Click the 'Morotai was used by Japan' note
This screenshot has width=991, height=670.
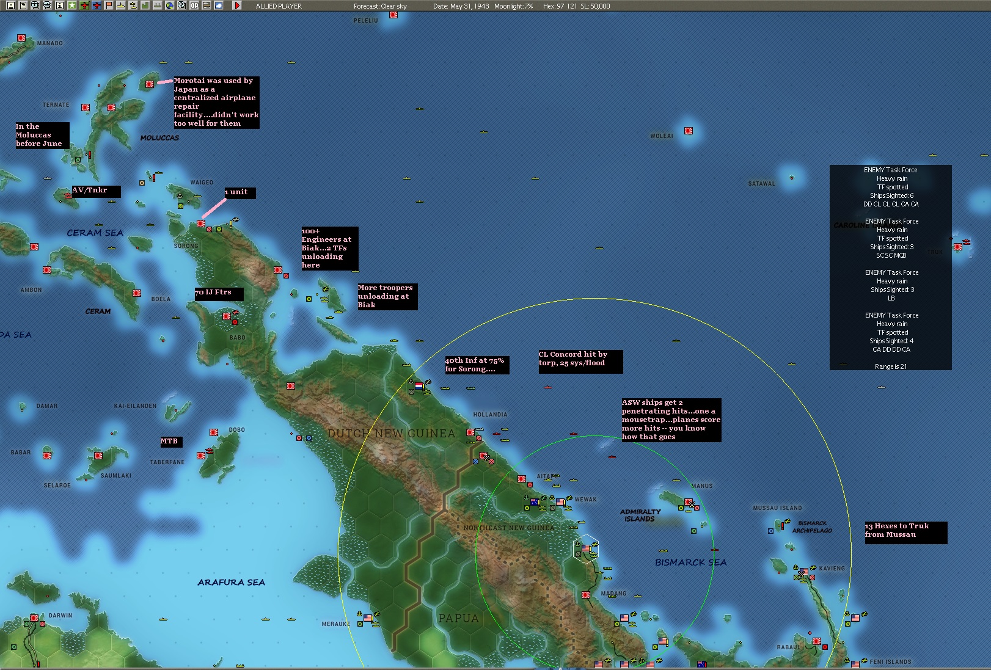coord(216,102)
